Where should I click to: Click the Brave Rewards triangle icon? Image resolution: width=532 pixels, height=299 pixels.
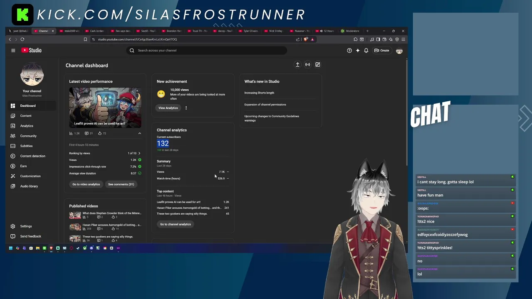(313, 39)
